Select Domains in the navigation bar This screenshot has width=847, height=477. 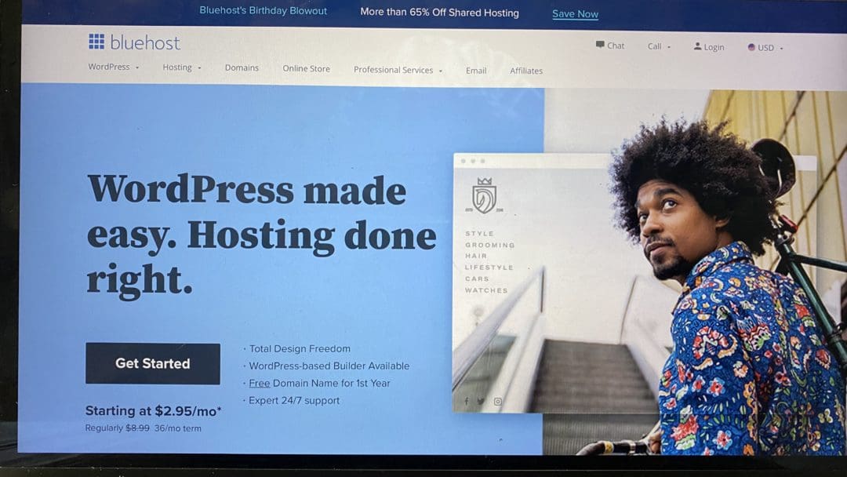point(242,68)
